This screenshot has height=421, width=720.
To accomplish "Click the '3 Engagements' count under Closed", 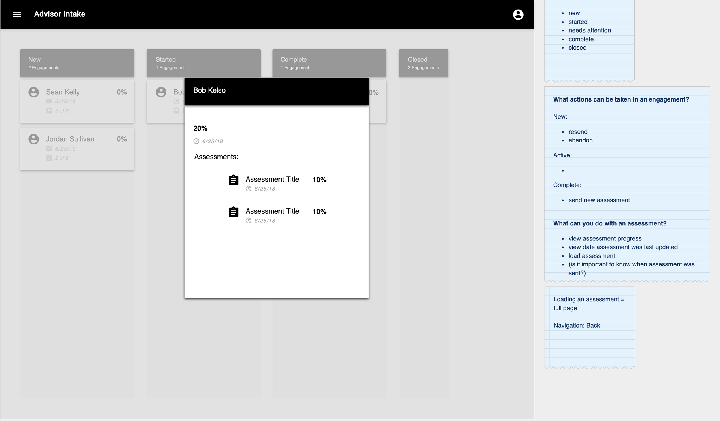I will [423, 68].
